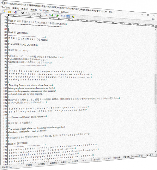Click the red arrow save icon

coord(16,12)
